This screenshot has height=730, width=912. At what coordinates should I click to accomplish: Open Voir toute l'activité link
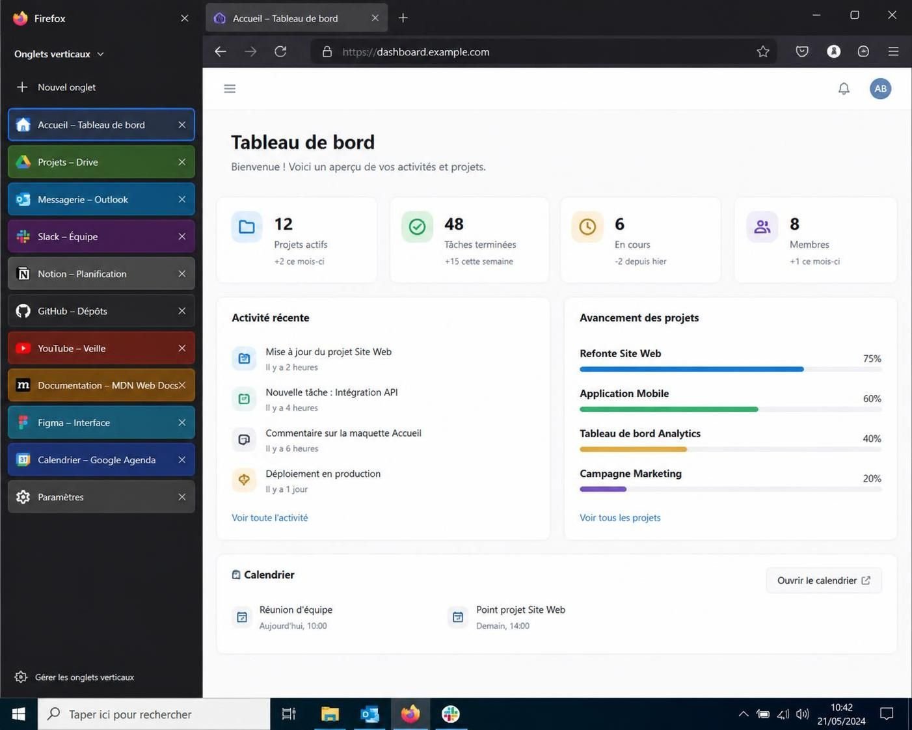point(270,518)
